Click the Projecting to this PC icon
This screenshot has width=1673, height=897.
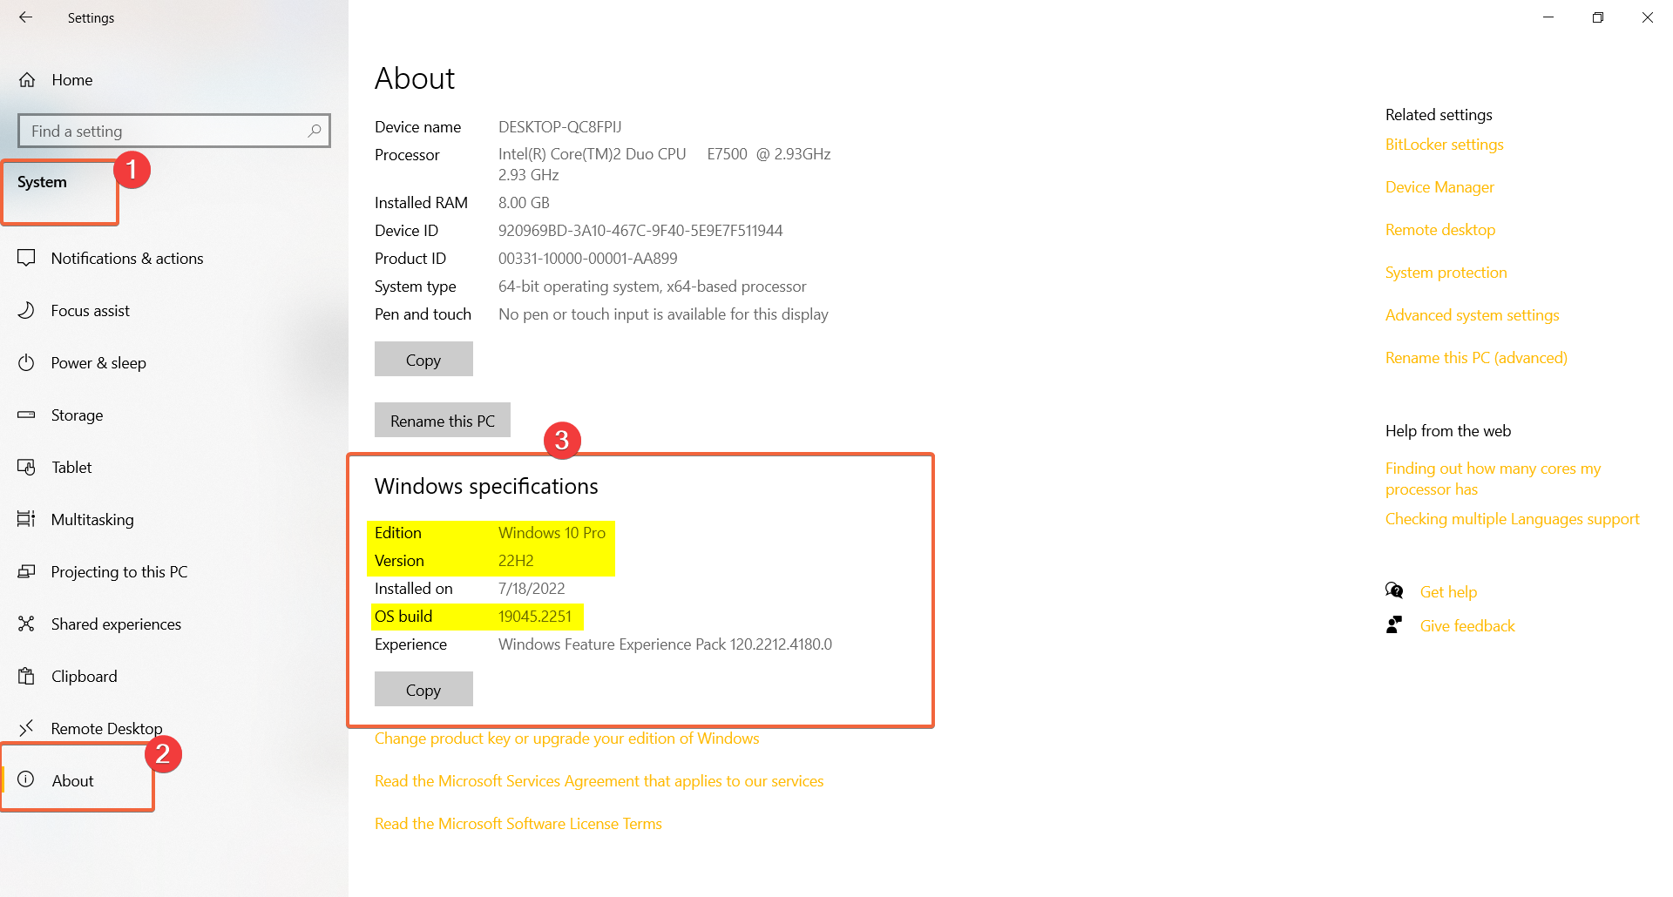click(x=26, y=571)
